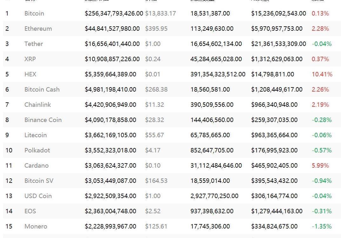Click Bitcoin's $256,347,793,426.00 market cap
Viewport: 341px width, 238px height.
tap(114, 13)
